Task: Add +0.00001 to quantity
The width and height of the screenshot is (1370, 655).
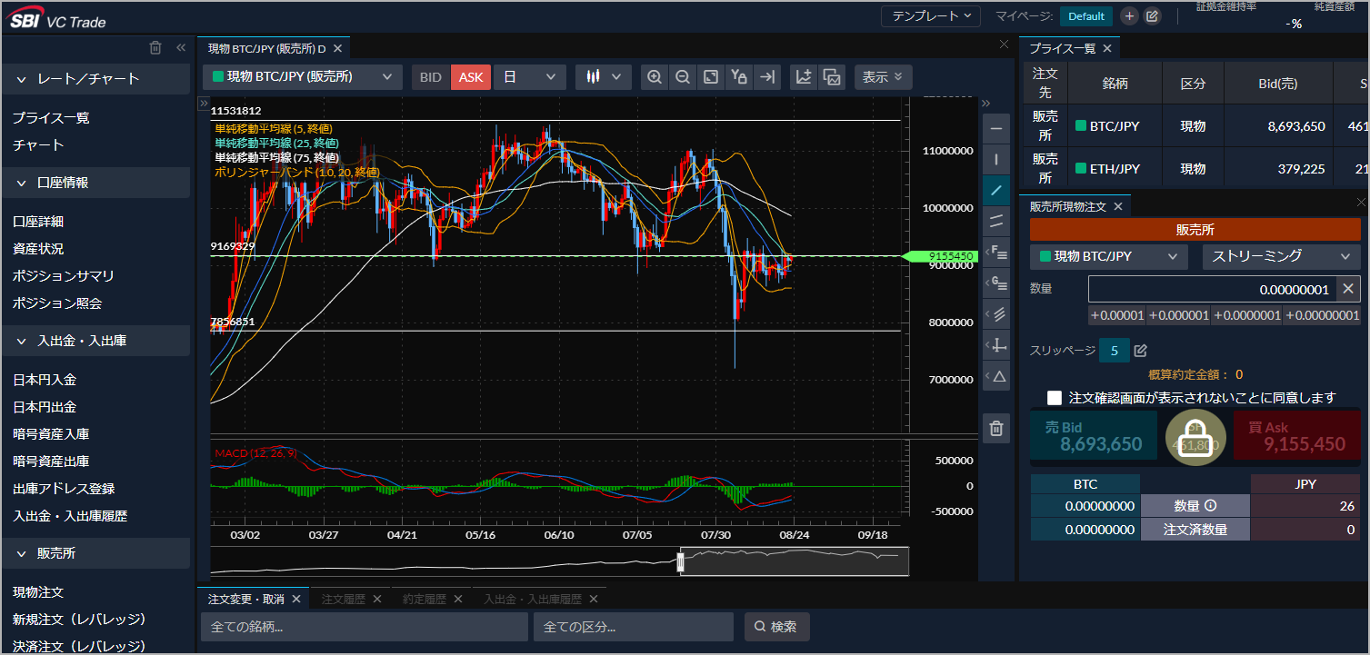Action: coord(1116,315)
